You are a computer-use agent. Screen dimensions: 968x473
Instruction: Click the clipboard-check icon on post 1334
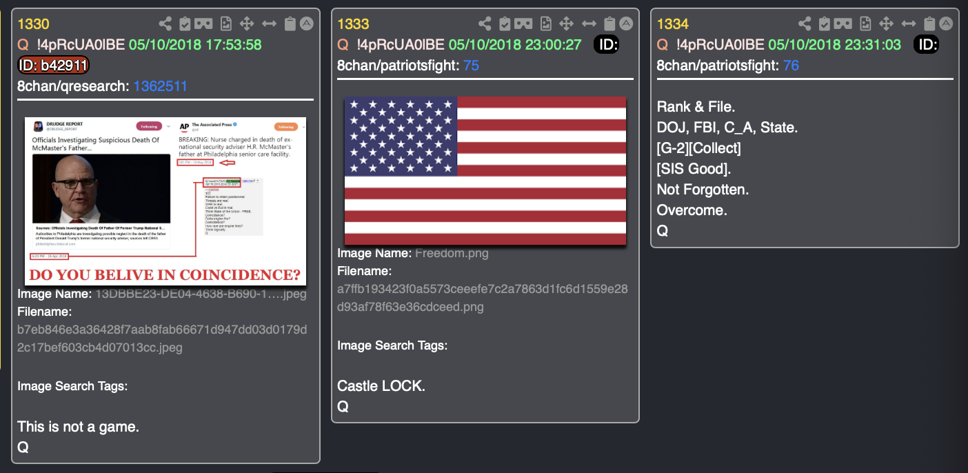click(825, 23)
